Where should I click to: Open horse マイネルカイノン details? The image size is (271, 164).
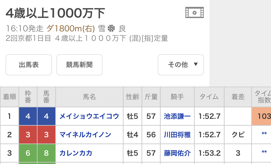[85, 135]
